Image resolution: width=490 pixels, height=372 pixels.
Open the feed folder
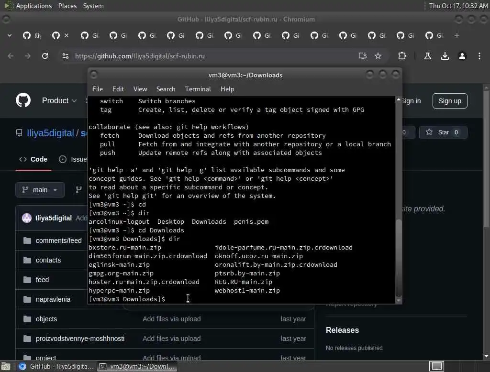coord(42,280)
